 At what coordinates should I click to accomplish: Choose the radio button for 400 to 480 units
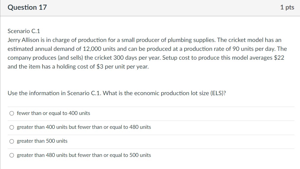point(12,127)
